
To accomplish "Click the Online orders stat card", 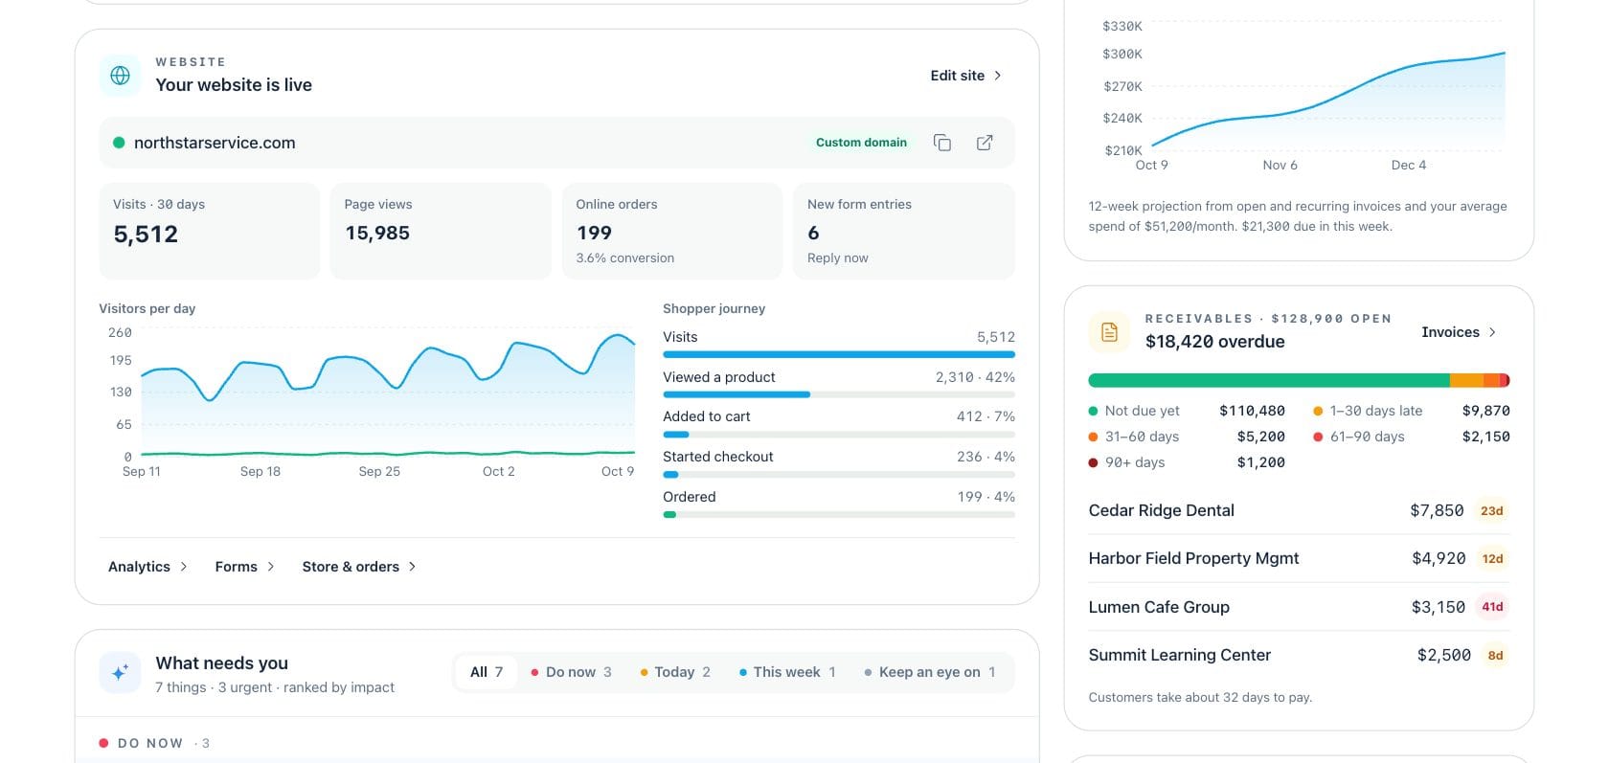I will [x=672, y=231].
